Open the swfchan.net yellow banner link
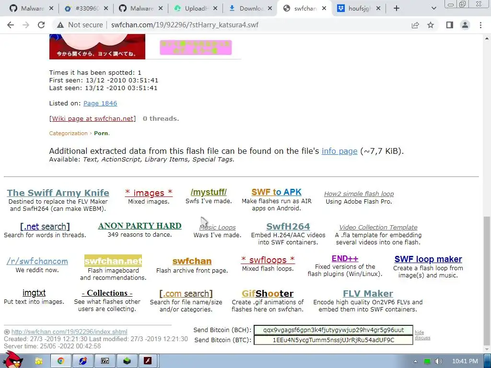Screen dimensions: 491x368 (113, 261)
